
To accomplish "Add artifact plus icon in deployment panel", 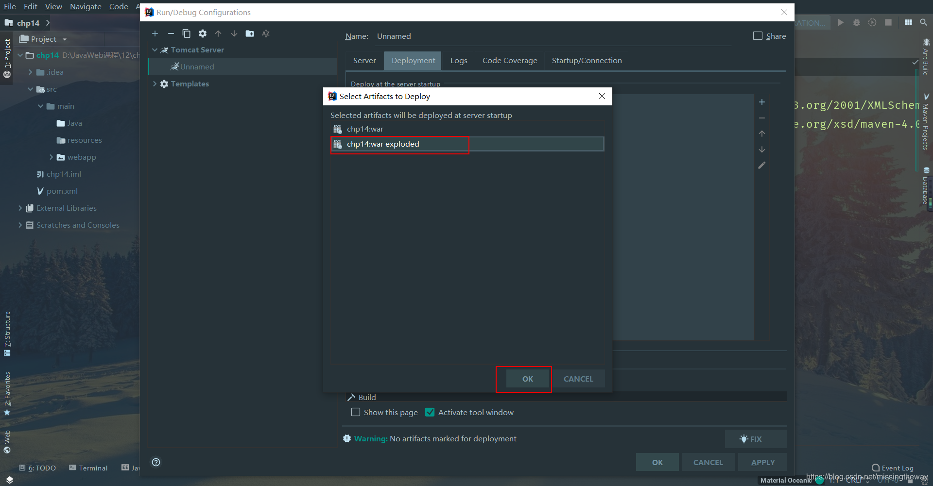I will [762, 102].
